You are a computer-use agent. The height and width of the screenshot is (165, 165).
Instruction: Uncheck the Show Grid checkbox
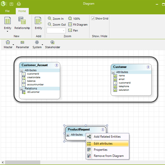click(x=93, y=18)
